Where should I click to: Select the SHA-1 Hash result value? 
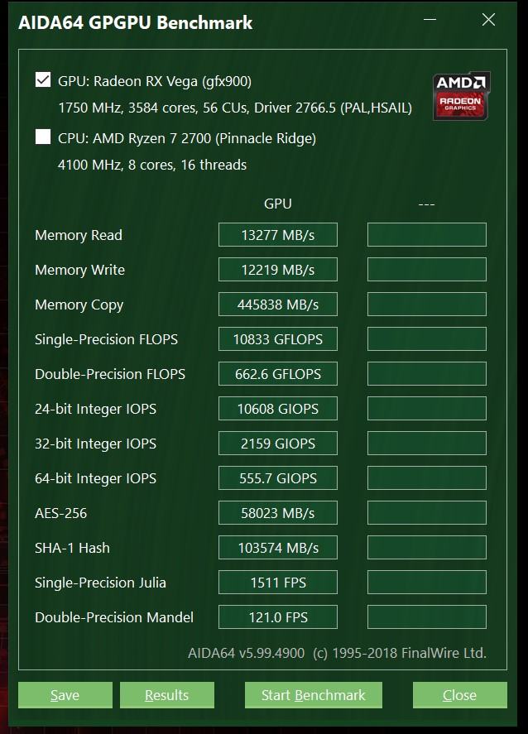coord(278,548)
